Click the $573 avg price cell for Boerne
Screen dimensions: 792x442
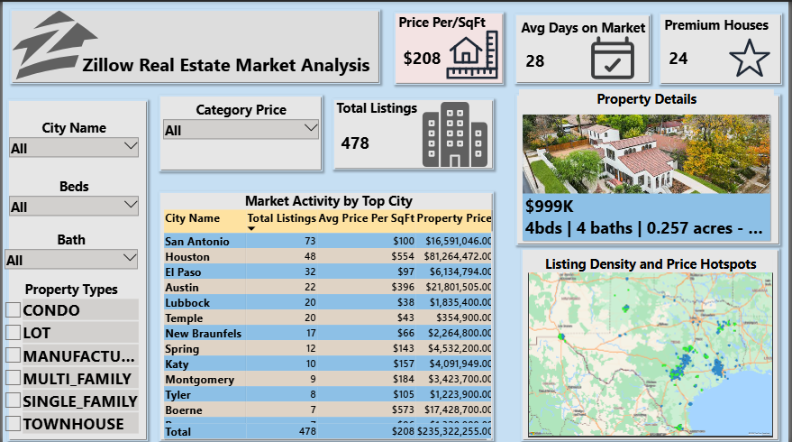point(403,410)
